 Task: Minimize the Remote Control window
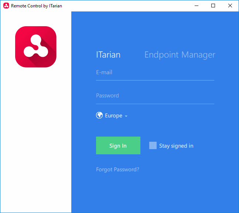196,6
